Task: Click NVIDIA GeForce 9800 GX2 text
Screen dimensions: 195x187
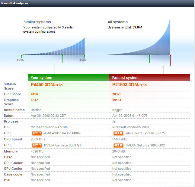Action: tap(145, 145)
